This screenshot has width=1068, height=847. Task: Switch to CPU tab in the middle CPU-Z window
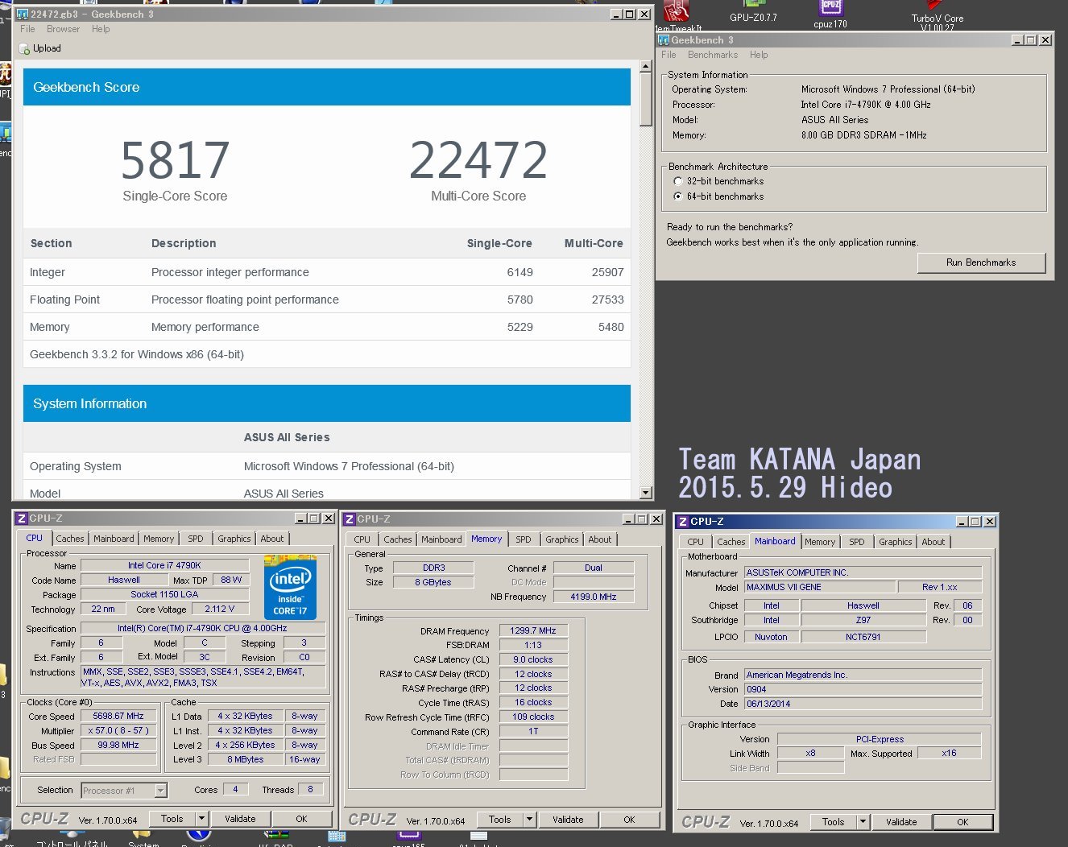click(362, 539)
